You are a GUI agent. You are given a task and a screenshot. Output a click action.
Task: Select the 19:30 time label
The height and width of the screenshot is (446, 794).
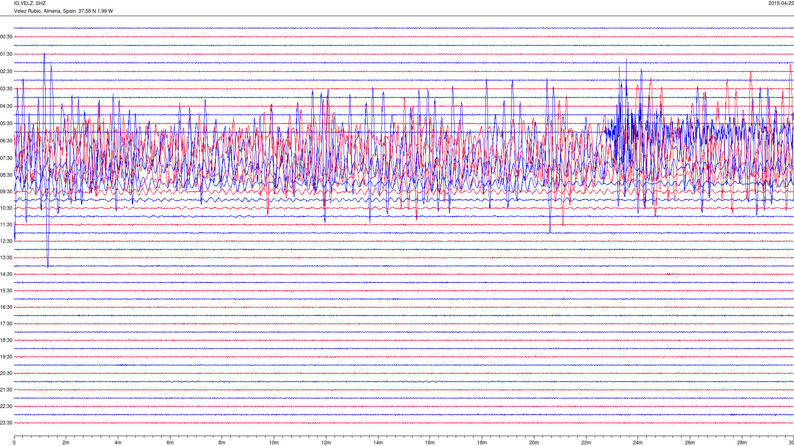point(6,357)
